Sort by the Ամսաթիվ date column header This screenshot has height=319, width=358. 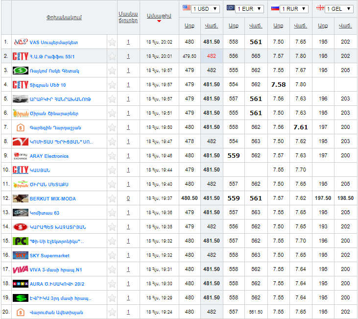click(x=159, y=16)
